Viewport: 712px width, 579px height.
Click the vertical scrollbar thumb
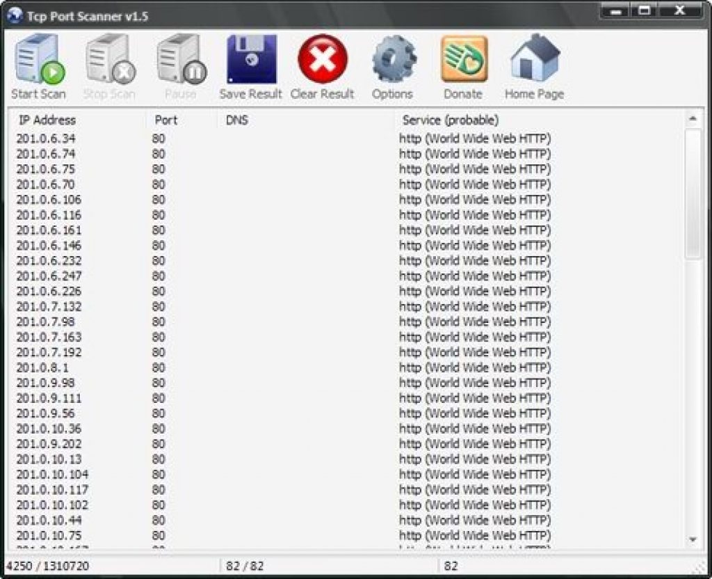(693, 195)
